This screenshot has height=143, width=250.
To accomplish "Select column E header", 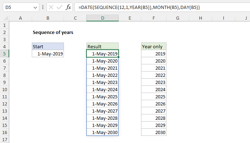I will (x=130, y=18).
